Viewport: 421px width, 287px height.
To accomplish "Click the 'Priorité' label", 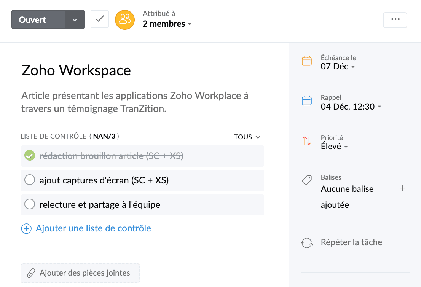I will [332, 138].
